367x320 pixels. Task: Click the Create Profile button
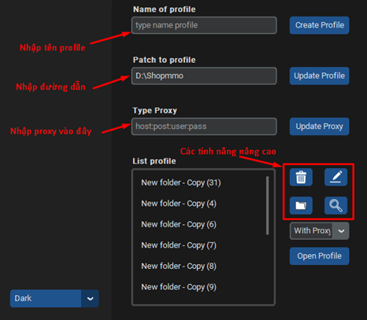320,25
